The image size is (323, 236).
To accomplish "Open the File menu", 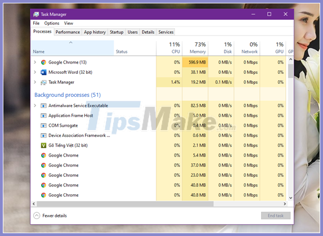I will tap(36, 23).
